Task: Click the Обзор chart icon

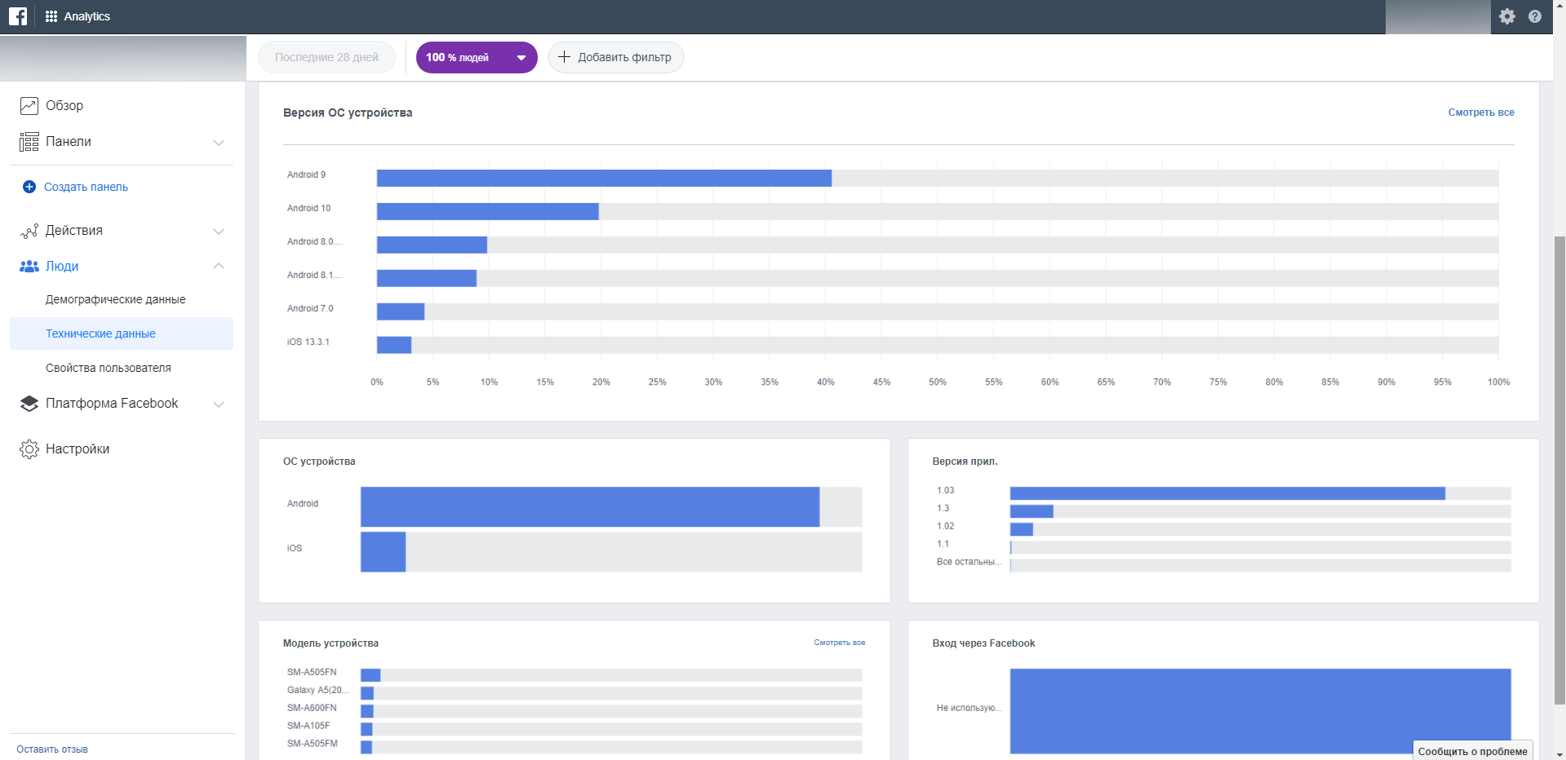Action: pyautogui.click(x=29, y=106)
